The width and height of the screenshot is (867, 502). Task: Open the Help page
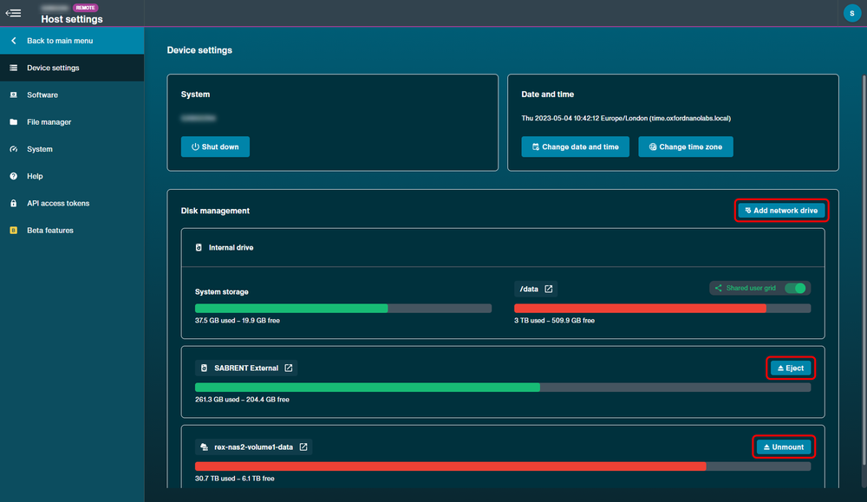[x=72, y=176]
